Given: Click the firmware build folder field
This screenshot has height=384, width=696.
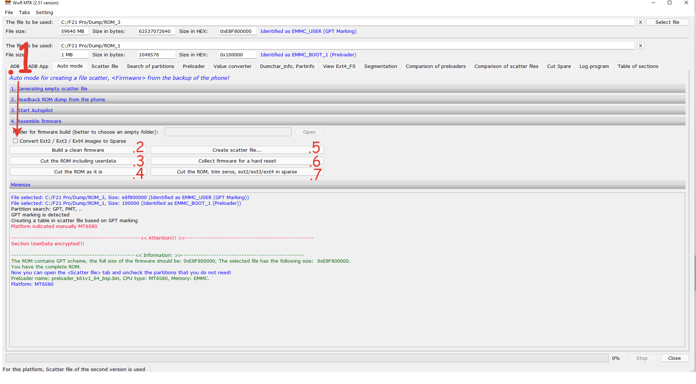Looking at the screenshot, I should 228,132.
